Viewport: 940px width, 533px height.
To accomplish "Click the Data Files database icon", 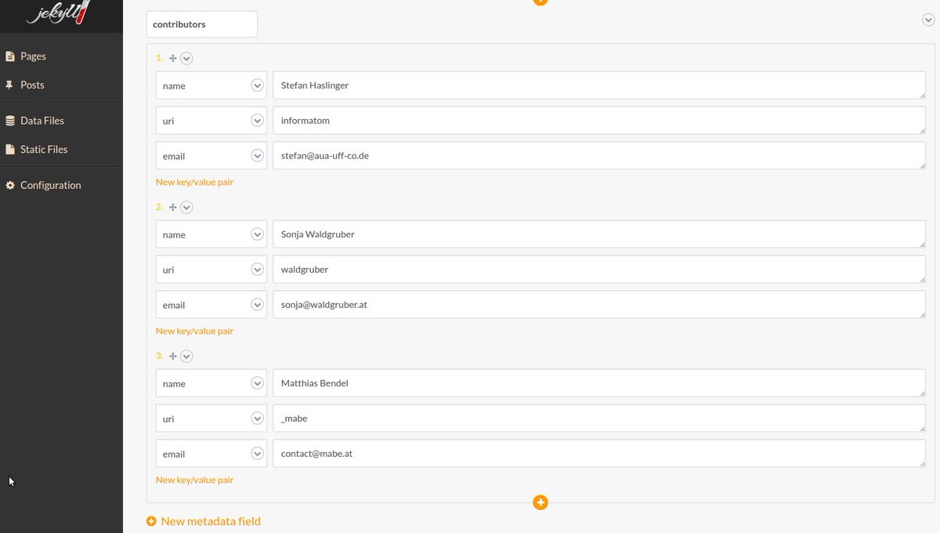I will click(10, 121).
